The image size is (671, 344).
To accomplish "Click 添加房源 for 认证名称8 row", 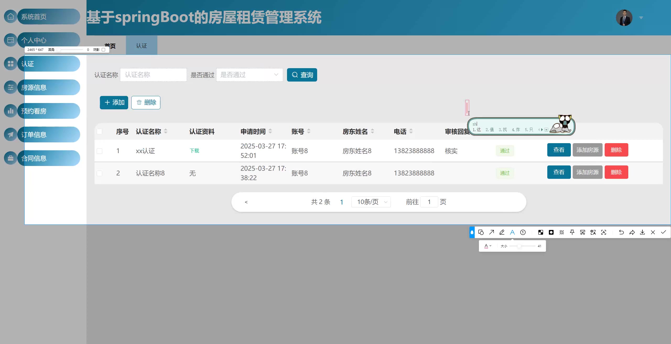I will click(x=587, y=172).
